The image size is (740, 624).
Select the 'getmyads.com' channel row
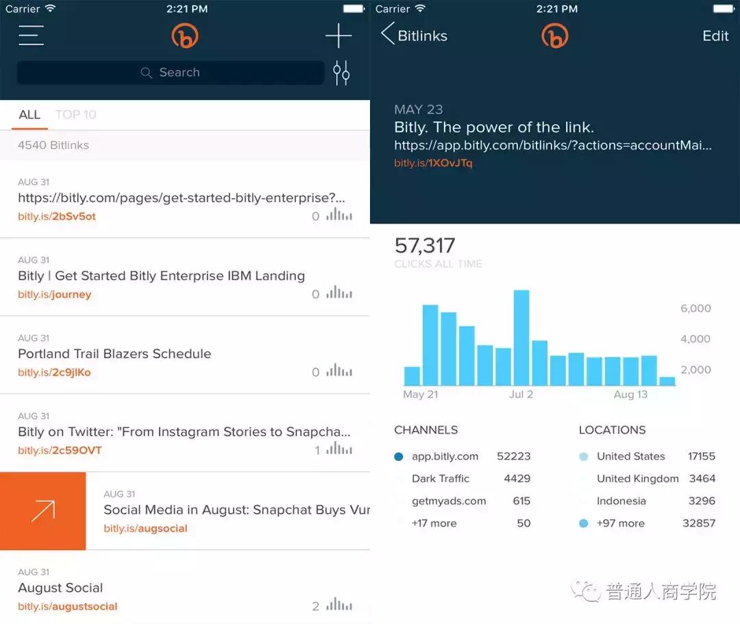[463, 501]
